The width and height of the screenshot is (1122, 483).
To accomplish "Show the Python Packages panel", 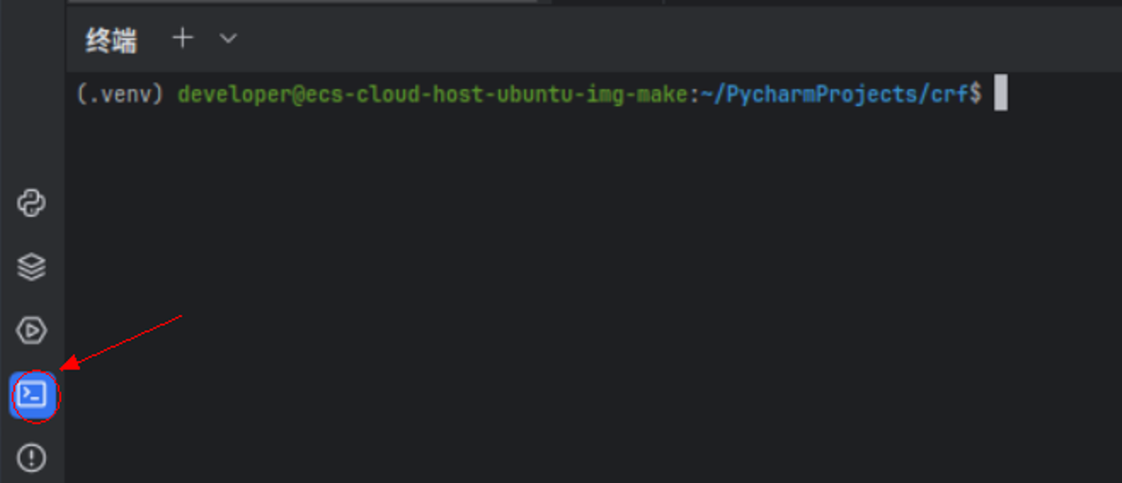I will [32, 267].
